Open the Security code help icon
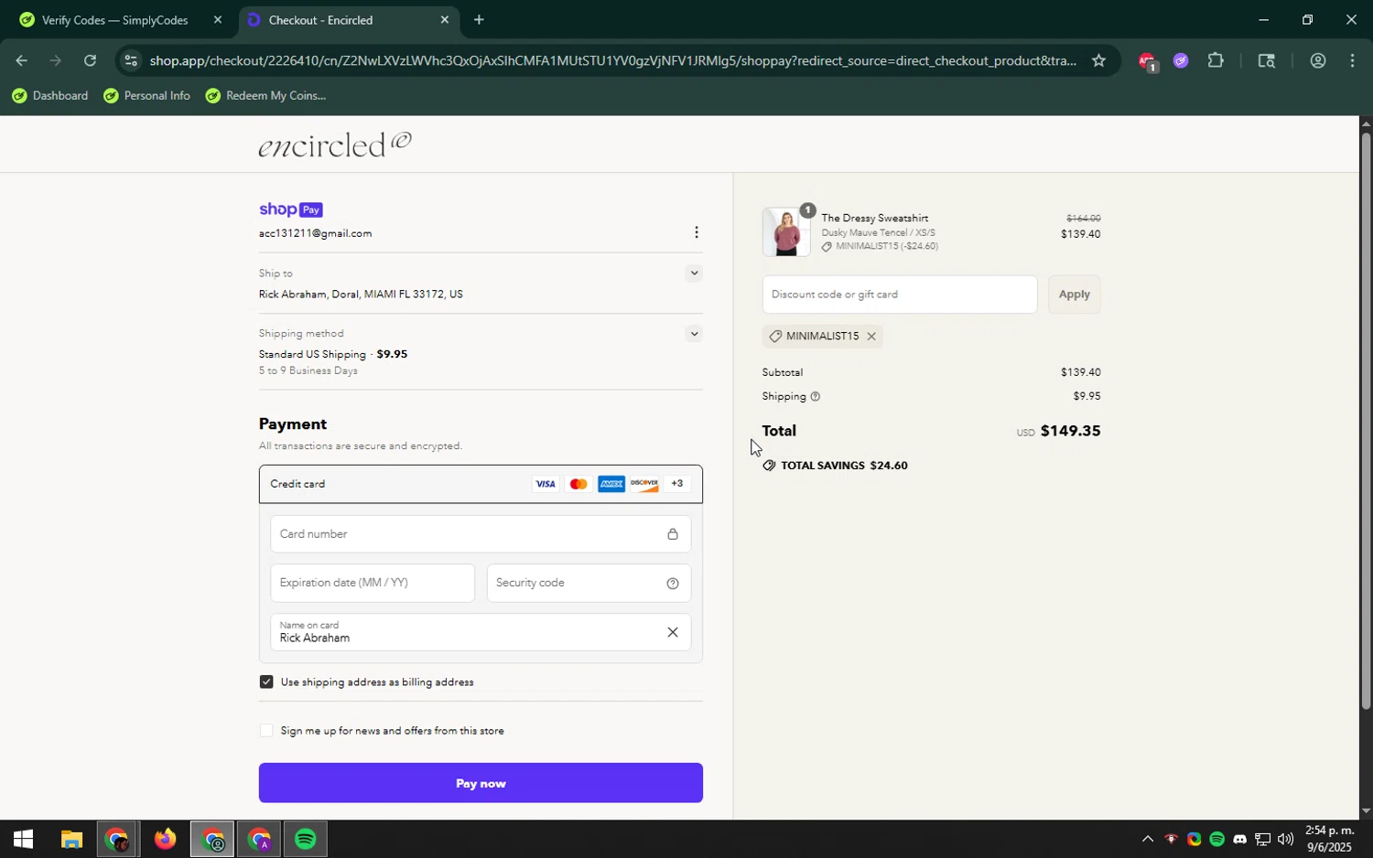 (673, 584)
